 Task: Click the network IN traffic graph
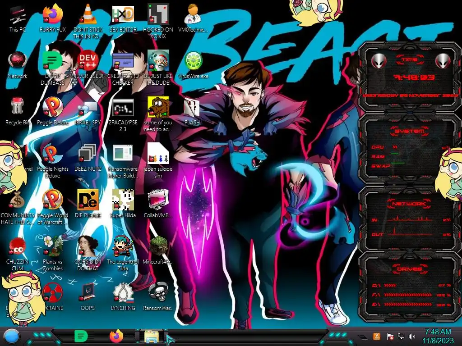point(410,219)
